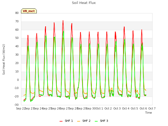Click the orange SHF 2 legend swatch

(78, 121)
